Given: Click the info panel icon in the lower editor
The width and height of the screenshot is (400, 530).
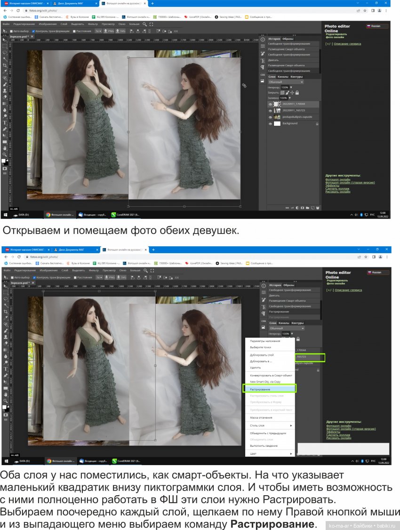Looking at the screenshot, I should tap(263, 286).
